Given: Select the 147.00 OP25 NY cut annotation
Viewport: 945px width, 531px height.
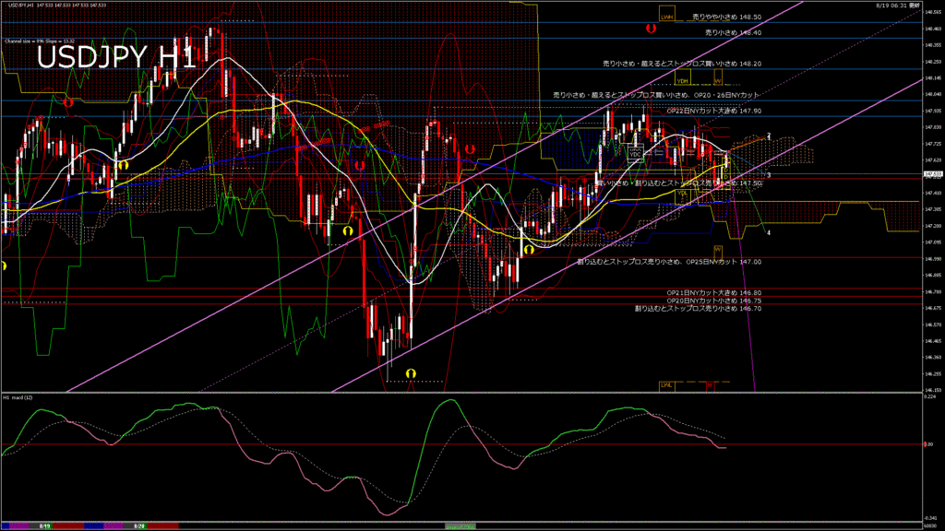Looking at the screenshot, I should pyautogui.click(x=669, y=262).
